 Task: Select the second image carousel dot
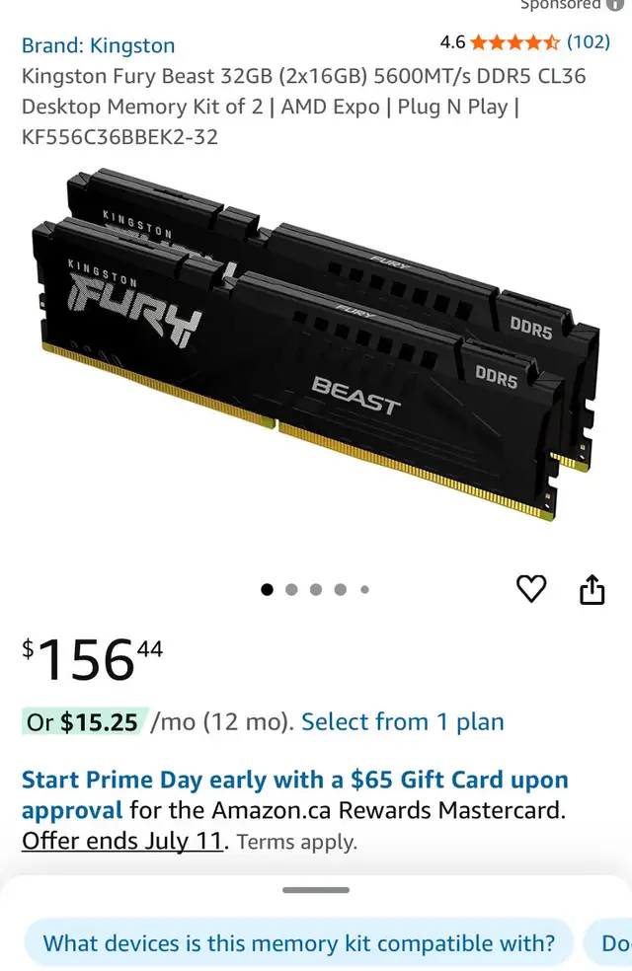291,589
